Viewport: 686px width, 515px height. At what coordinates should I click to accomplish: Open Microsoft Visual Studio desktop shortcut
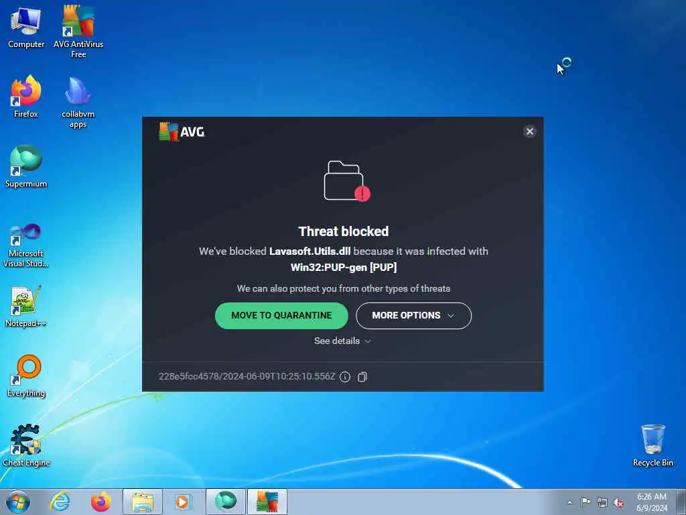tap(26, 245)
